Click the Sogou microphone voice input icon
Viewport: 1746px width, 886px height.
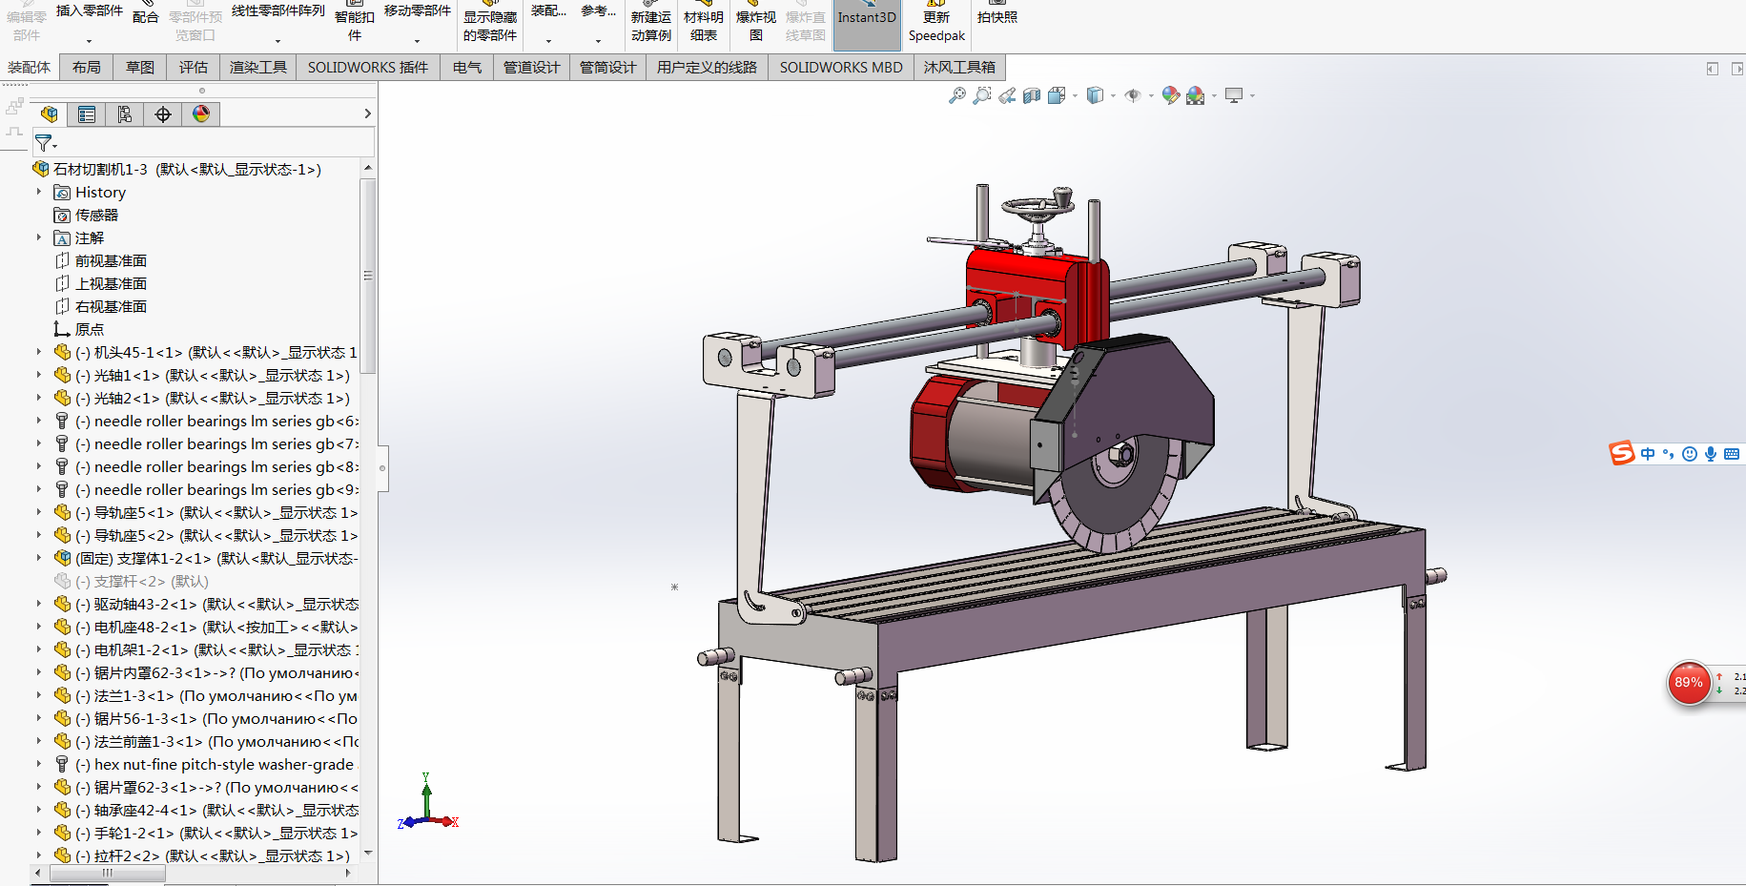(x=1711, y=454)
